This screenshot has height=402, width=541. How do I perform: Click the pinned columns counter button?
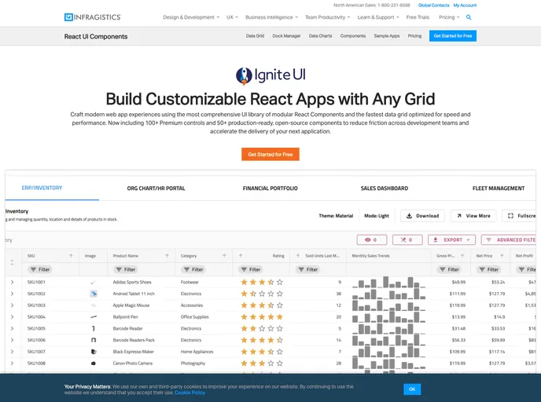point(407,239)
